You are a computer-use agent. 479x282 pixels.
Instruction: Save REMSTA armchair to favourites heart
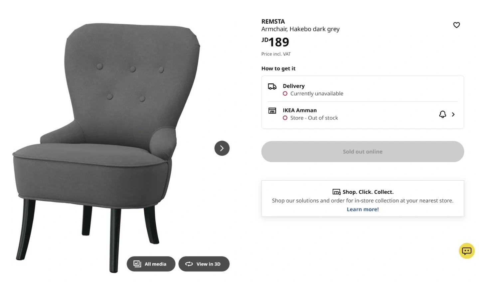tap(456, 25)
